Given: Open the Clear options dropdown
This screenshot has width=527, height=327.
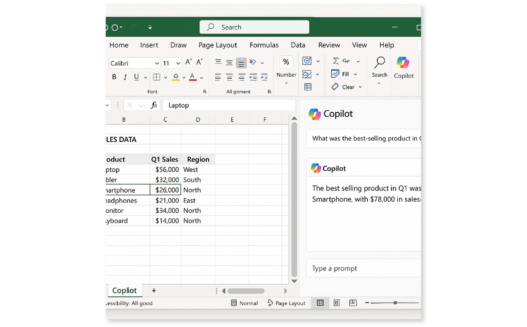Looking at the screenshot, I should [x=360, y=87].
